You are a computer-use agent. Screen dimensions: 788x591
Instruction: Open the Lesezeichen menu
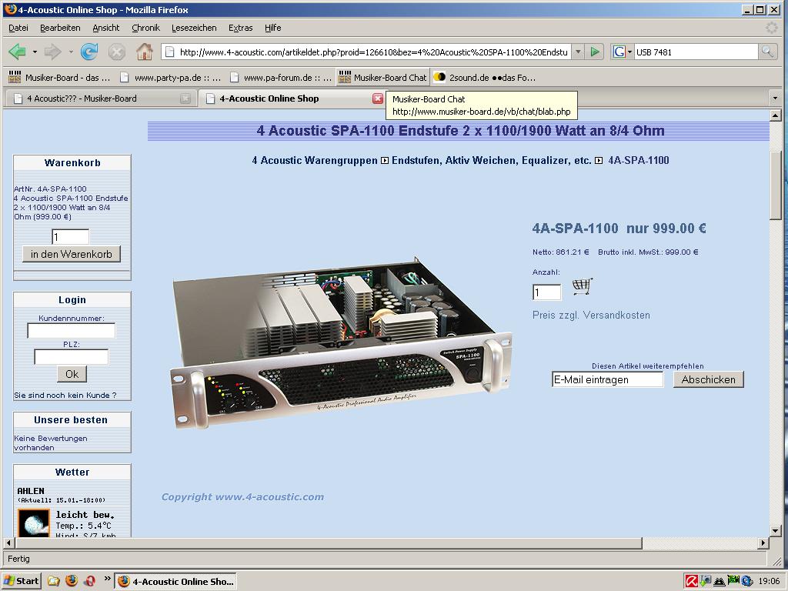(x=194, y=28)
